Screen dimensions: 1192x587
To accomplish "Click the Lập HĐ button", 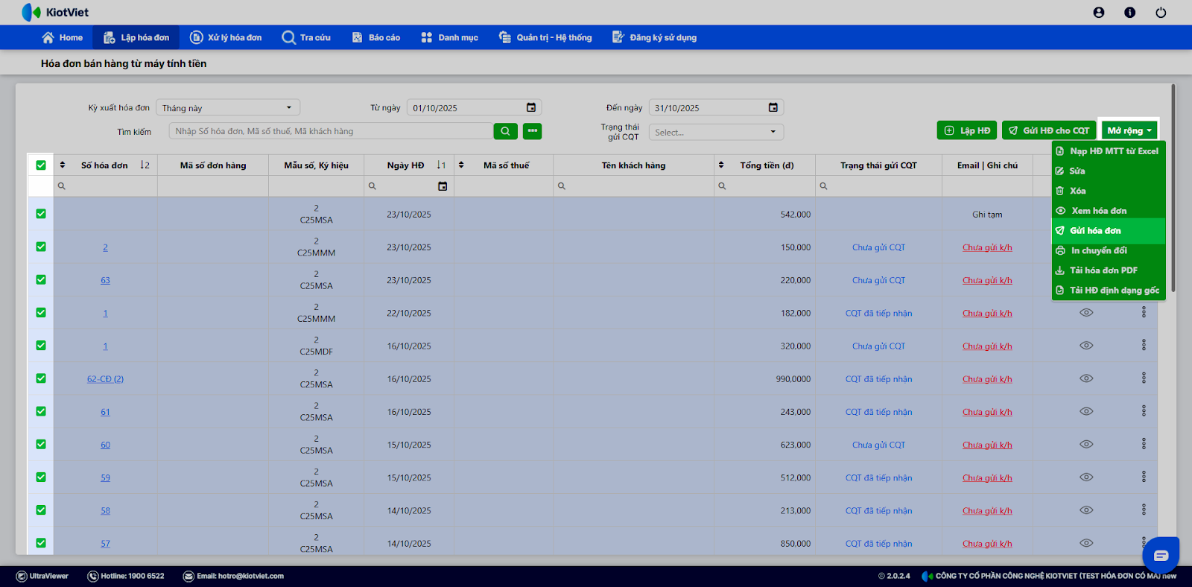I will pyautogui.click(x=967, y=130).
